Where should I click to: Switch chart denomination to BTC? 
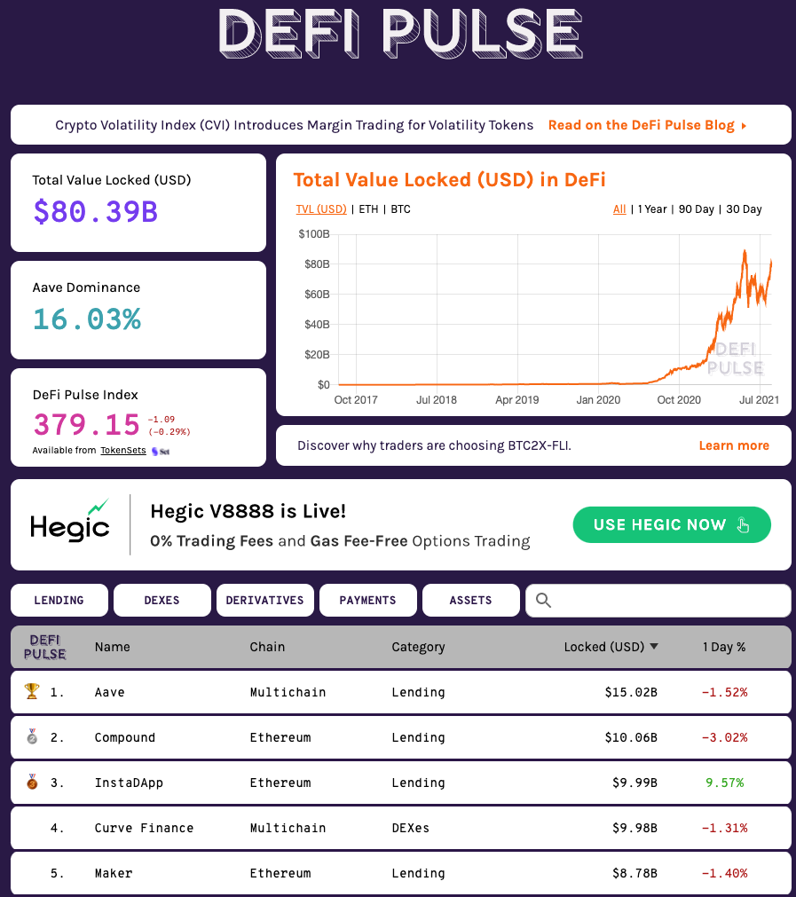[x=400, y=209]
